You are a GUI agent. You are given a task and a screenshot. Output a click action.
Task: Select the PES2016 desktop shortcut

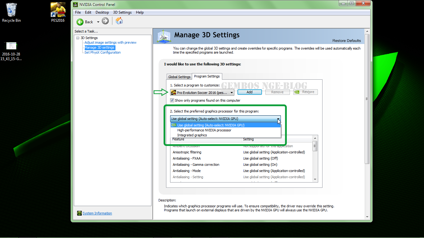(58, 13)
